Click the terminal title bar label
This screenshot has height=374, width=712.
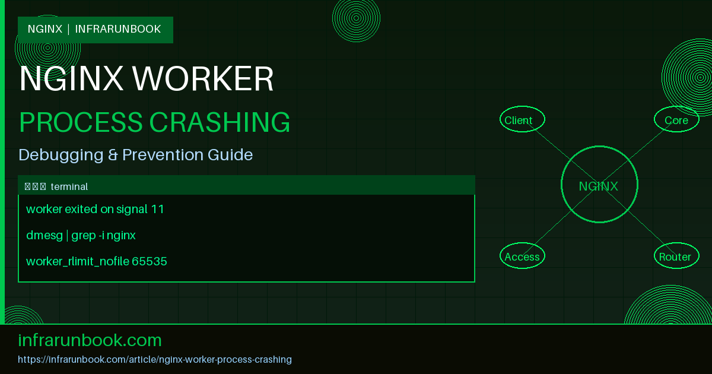click(x=70, y=186)
